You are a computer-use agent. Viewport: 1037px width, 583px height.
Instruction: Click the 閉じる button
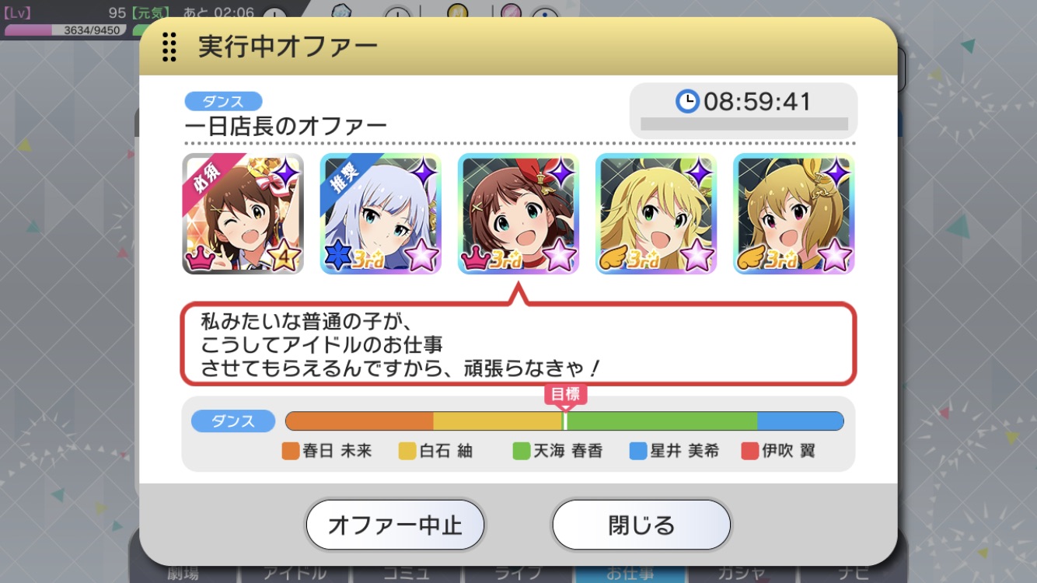click(x=641, y=525)
